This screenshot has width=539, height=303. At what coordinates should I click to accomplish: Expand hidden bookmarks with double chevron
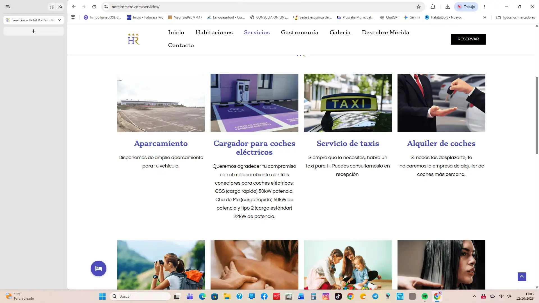[x=485, y=17]
